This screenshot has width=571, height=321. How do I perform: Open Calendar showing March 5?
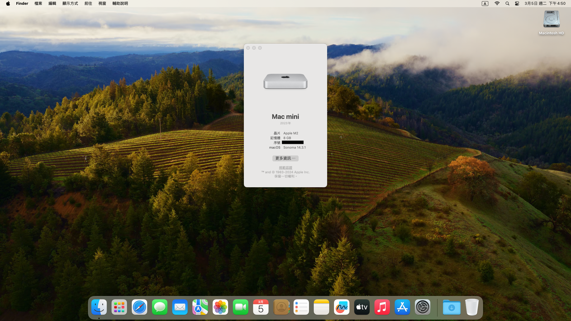tap(261, 307)
